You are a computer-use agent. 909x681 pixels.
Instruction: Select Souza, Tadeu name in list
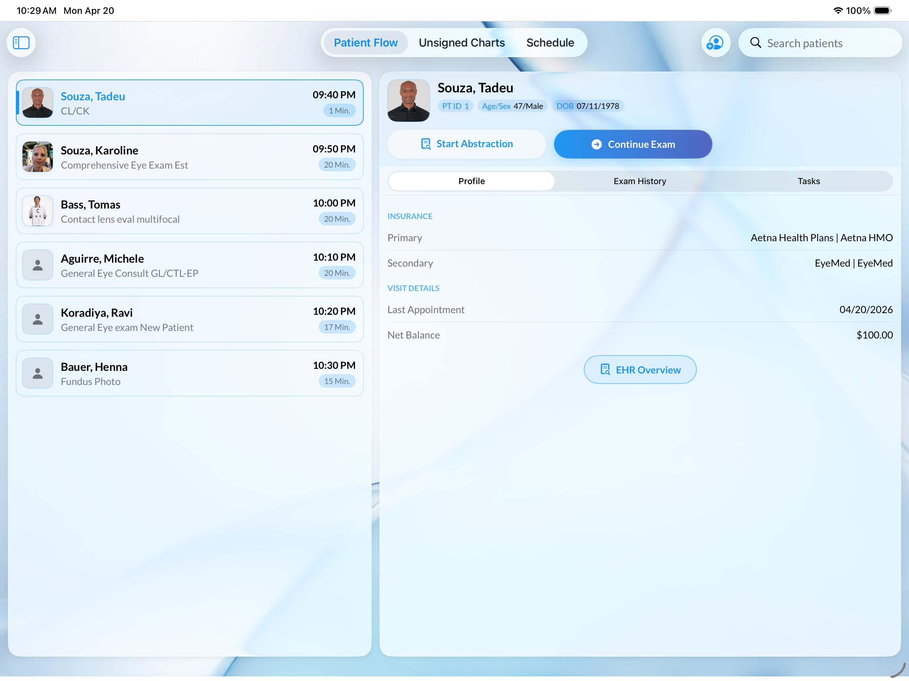(x=93, y=96)
